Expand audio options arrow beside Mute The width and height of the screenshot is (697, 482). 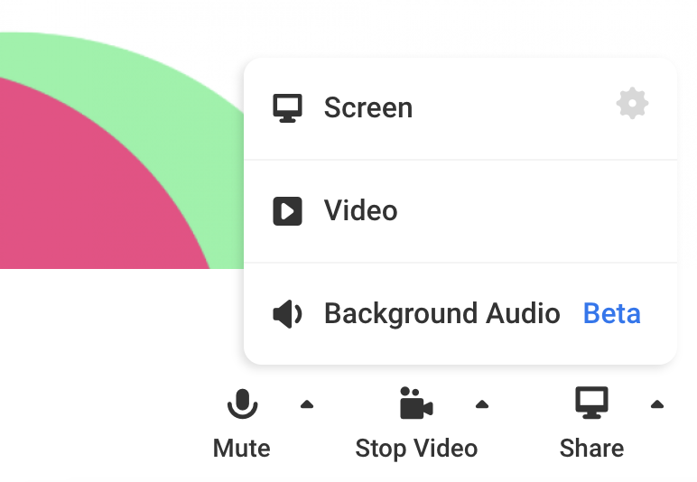(307, 404)
